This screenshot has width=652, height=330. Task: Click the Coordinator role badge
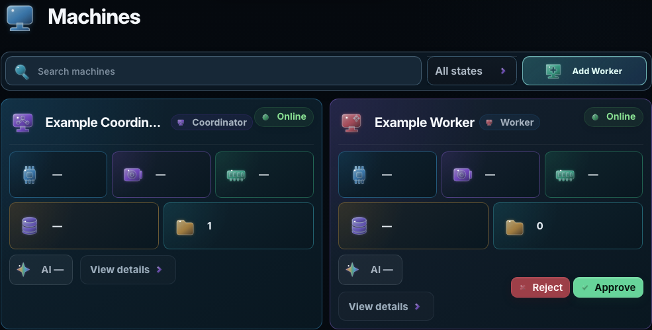pos(212,122)
